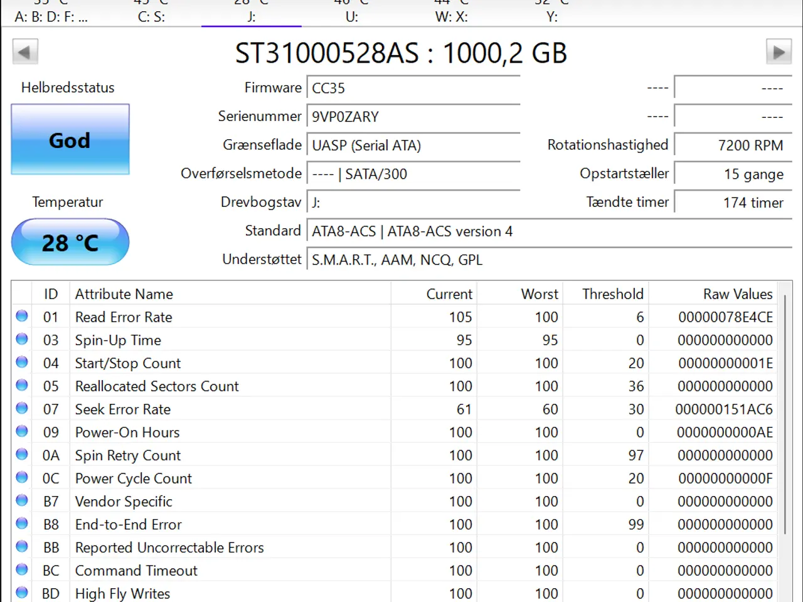Click the Attribute Name column header
This screenshot has height=602, width=803.
click(x=230, y=294)
